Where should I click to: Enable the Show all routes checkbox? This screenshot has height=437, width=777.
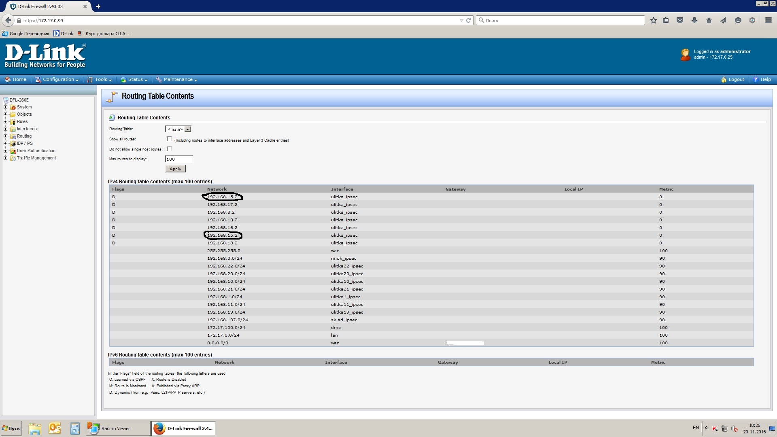click(169, 139)
